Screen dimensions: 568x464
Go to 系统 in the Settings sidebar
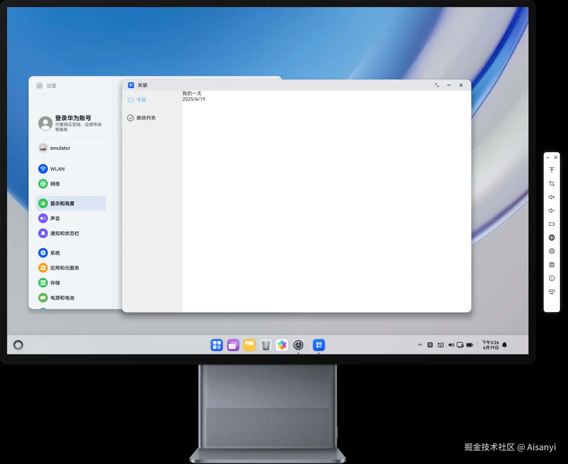pyautogui.click(x=71, y=253)
